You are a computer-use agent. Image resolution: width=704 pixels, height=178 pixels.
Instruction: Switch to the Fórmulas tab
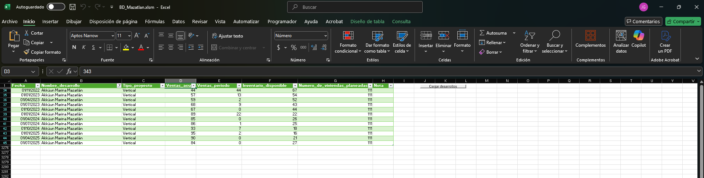(155, 22)
